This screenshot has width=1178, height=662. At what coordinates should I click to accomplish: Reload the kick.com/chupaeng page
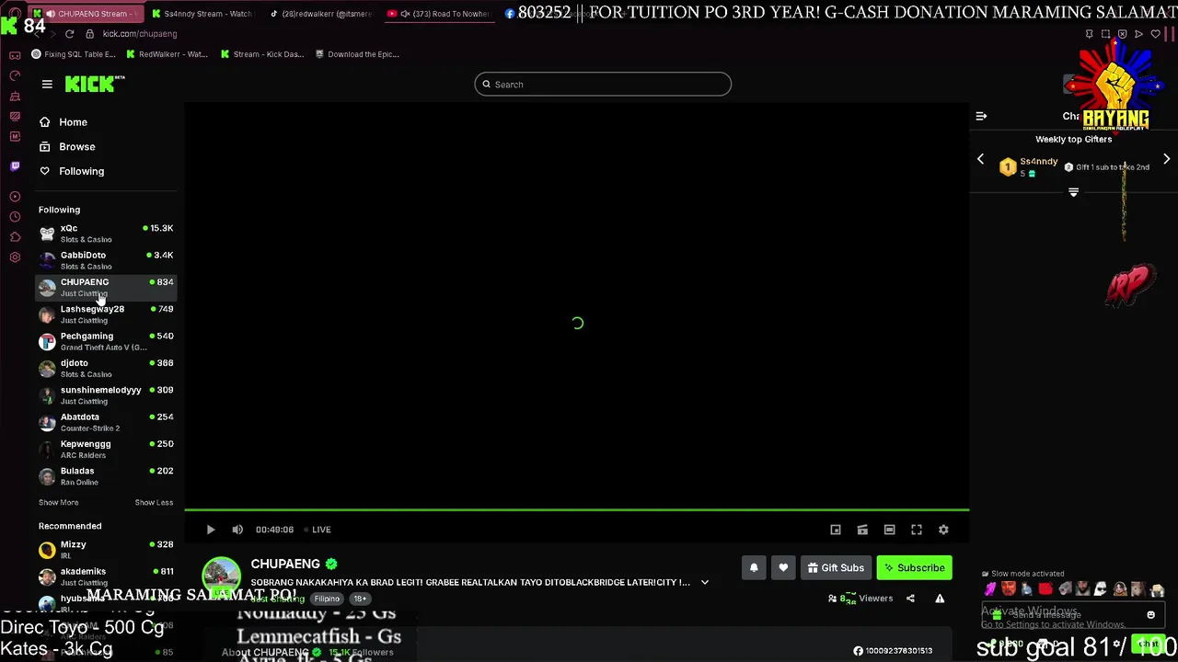click(x=69, y=34)
